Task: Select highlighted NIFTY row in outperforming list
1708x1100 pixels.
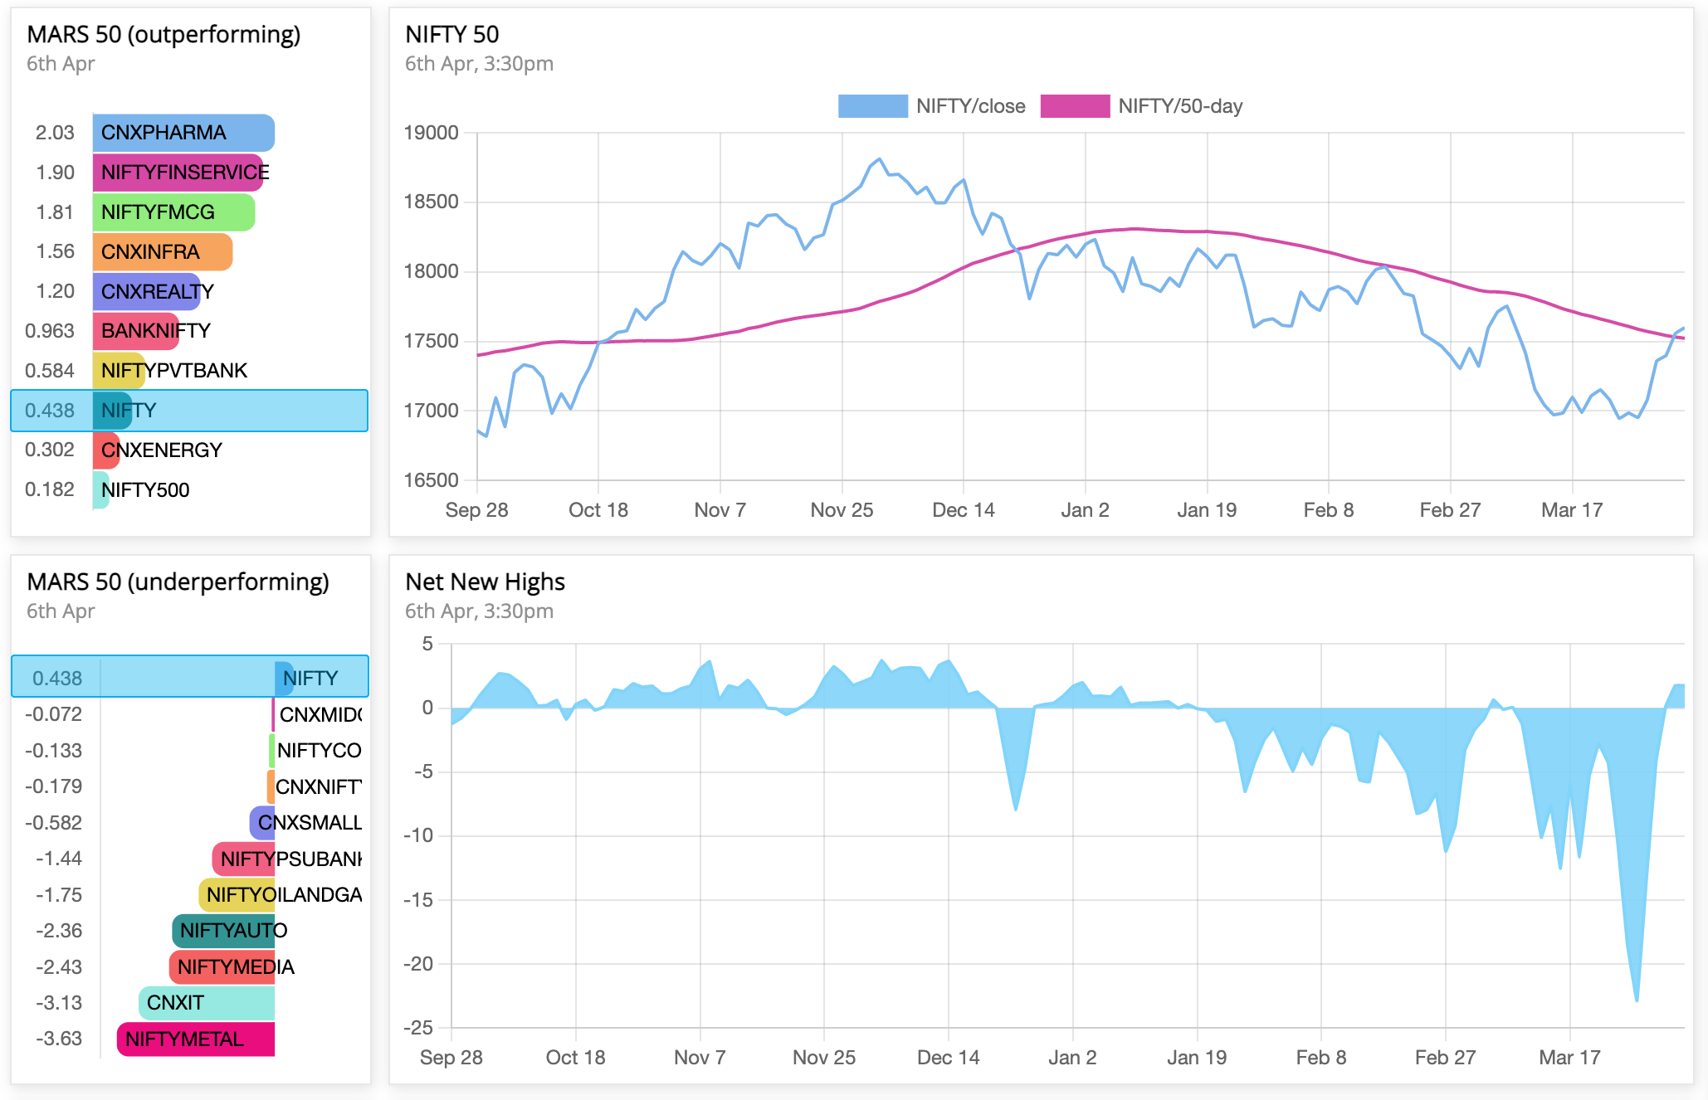Action: click(189, 411)
